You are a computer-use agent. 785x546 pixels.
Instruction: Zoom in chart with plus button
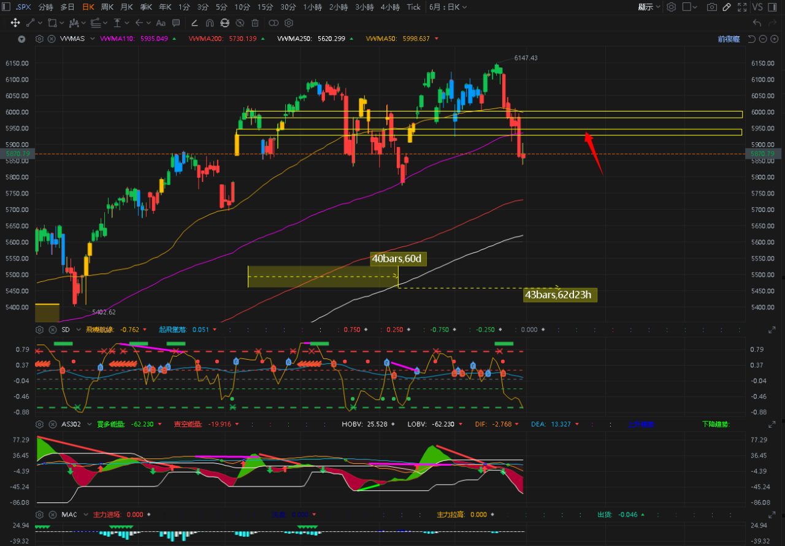coord(774,39)
